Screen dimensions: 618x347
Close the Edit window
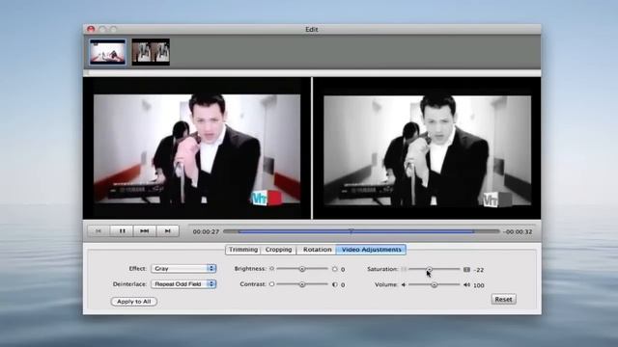click(x=91, y=29)
